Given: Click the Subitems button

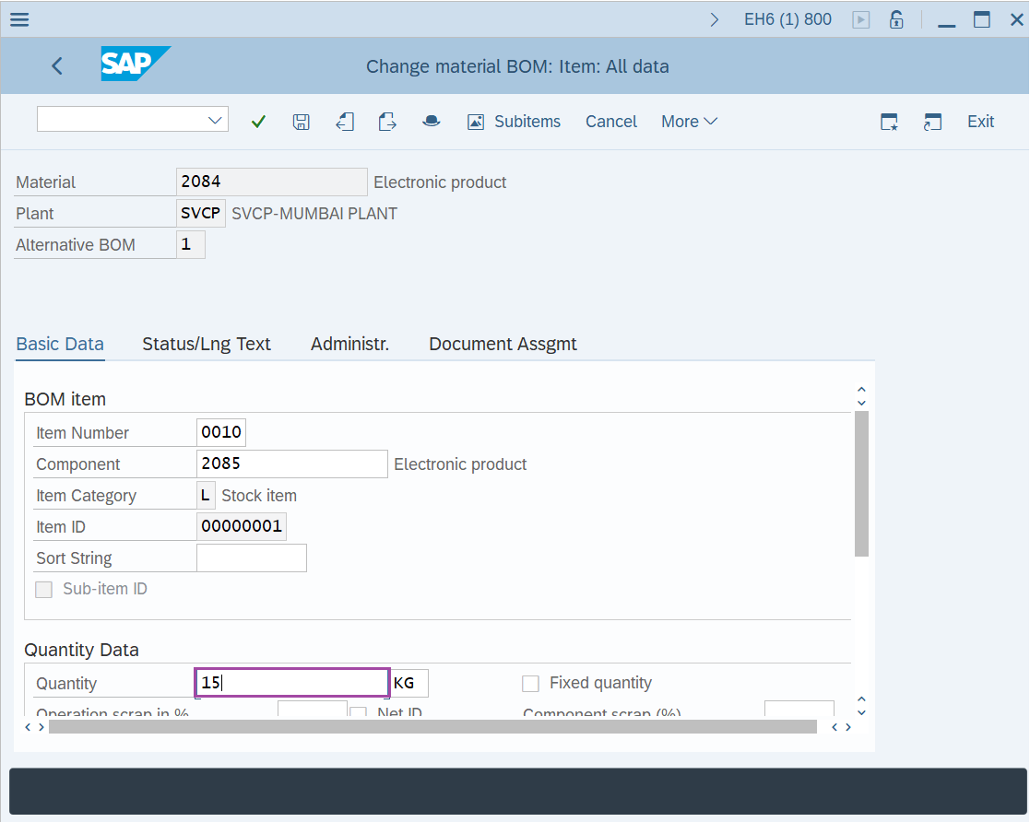Looking at the screenshot, I should pyautogui.click(x=515, y=122).
